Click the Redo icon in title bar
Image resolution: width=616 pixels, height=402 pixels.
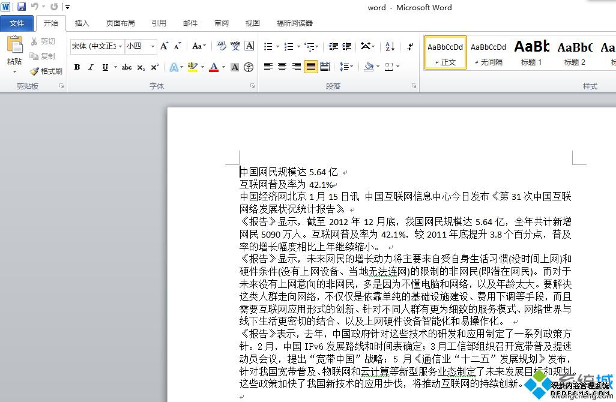pos(54,7)
